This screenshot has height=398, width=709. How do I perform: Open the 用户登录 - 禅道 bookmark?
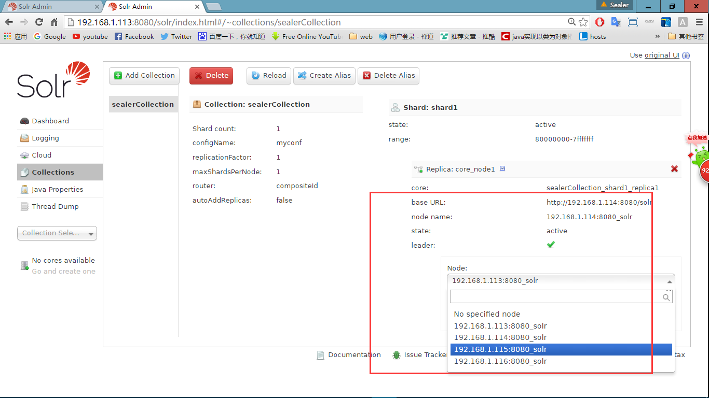(x=407, y=37)
